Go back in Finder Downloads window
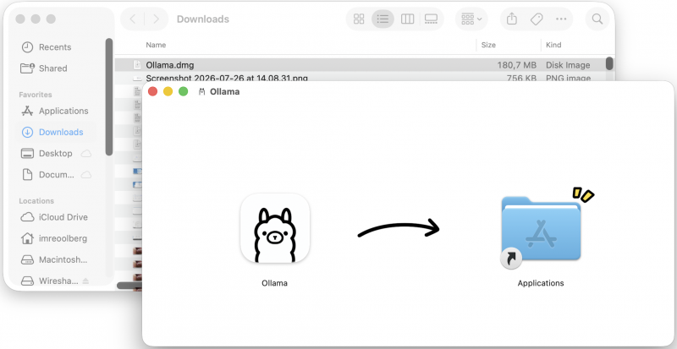Screen dimensions: 677x349 pos(133,19)
